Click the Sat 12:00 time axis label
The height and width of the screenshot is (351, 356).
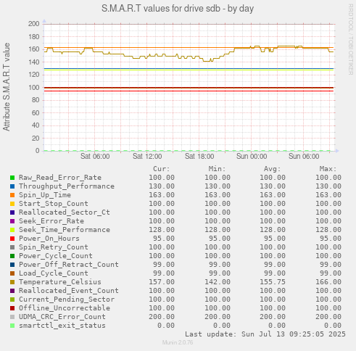pos(147,157)
